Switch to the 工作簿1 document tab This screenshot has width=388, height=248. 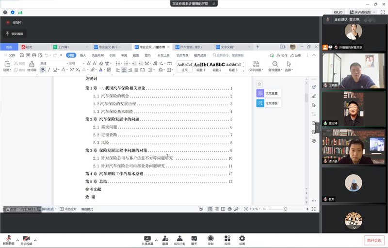pos(64,47)
